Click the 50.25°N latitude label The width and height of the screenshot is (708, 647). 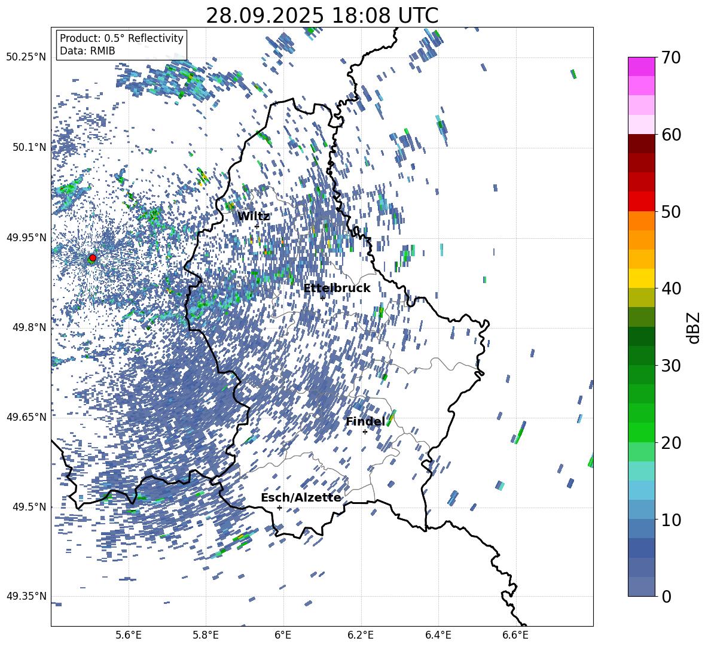click(26, 57)
